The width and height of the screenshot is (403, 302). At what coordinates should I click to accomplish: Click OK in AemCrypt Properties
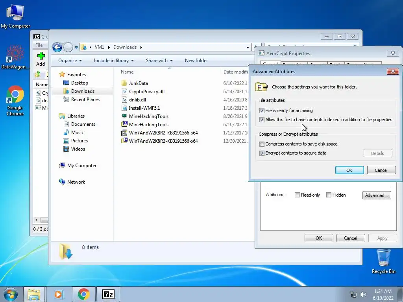point(319,238)
